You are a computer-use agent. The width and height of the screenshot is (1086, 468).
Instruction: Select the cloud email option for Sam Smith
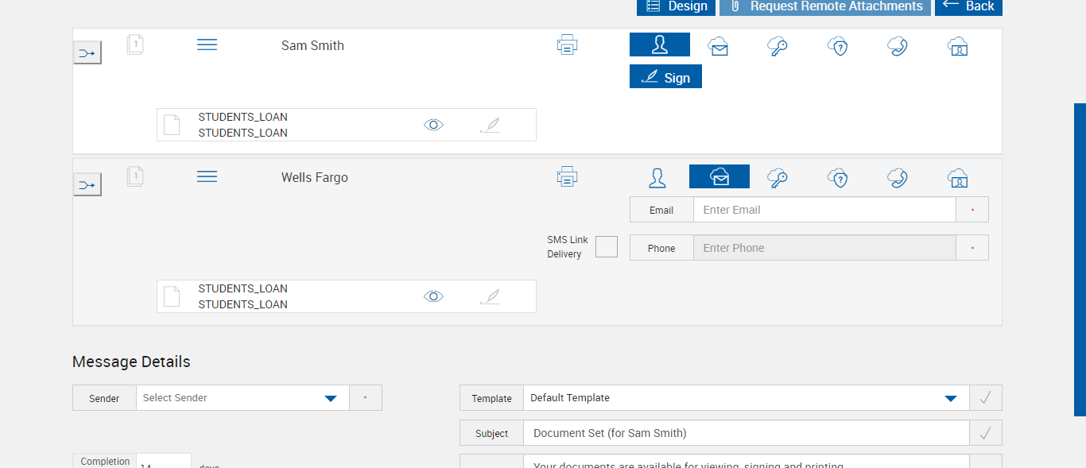[x=719, y=46]
